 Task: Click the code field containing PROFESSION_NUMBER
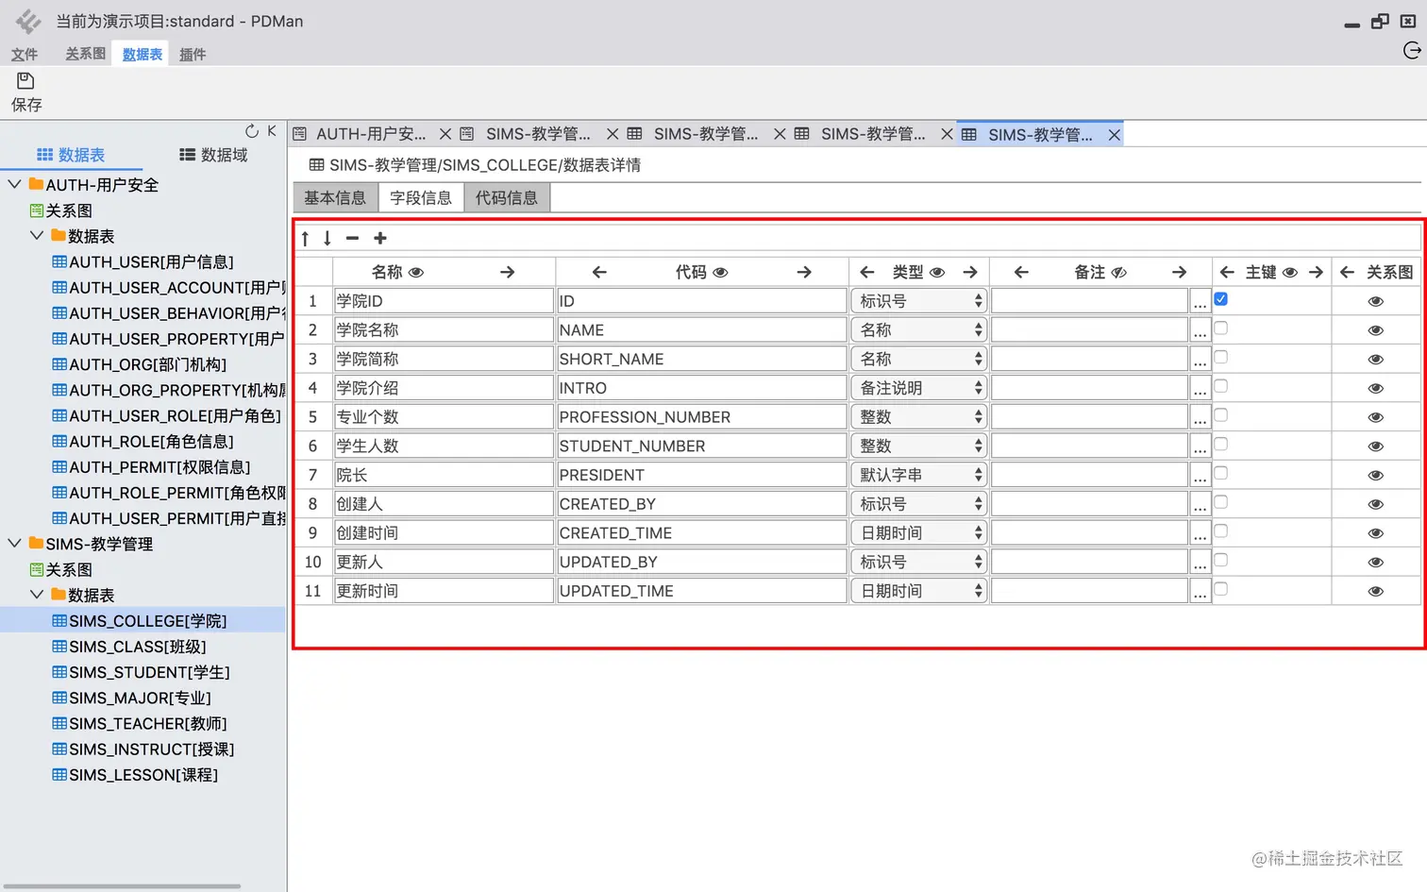pyautogui.click(x=701, y=417)
